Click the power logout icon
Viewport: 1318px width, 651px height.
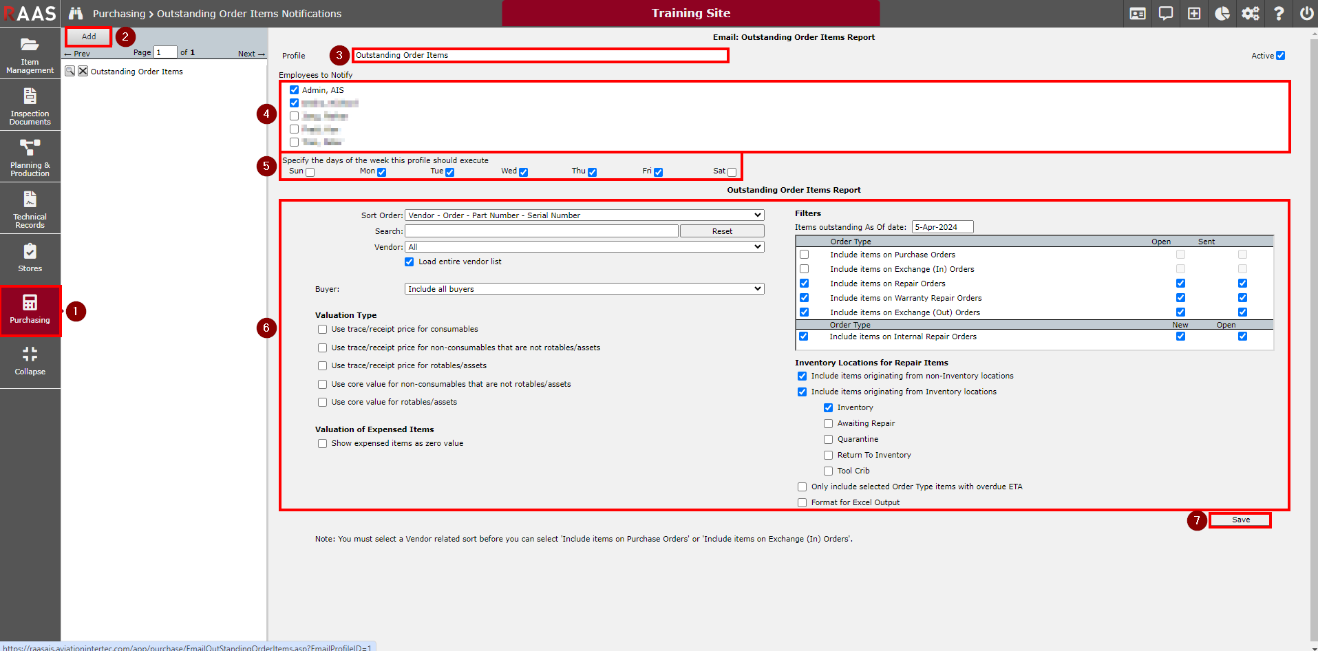coord(1306,14)
